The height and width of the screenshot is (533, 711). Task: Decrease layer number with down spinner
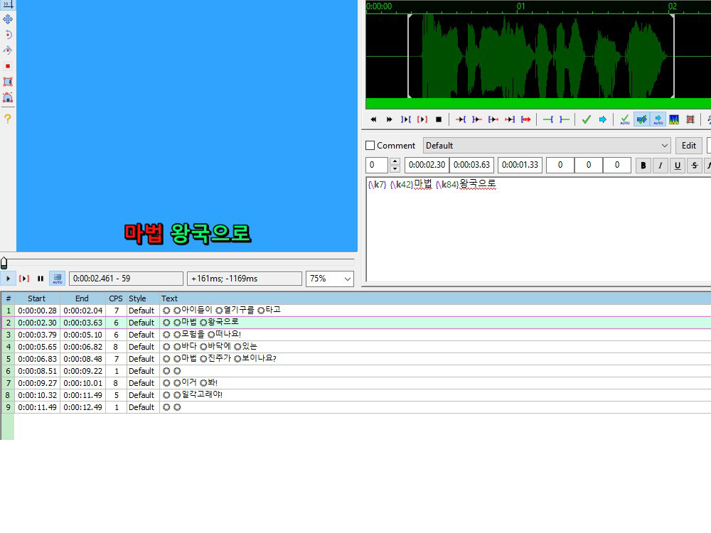click(395, 169)
